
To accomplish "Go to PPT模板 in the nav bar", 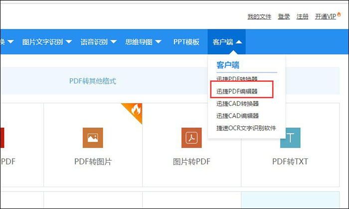I will pos(186,41).
